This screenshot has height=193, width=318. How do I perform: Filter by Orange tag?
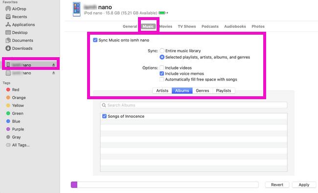16,97
